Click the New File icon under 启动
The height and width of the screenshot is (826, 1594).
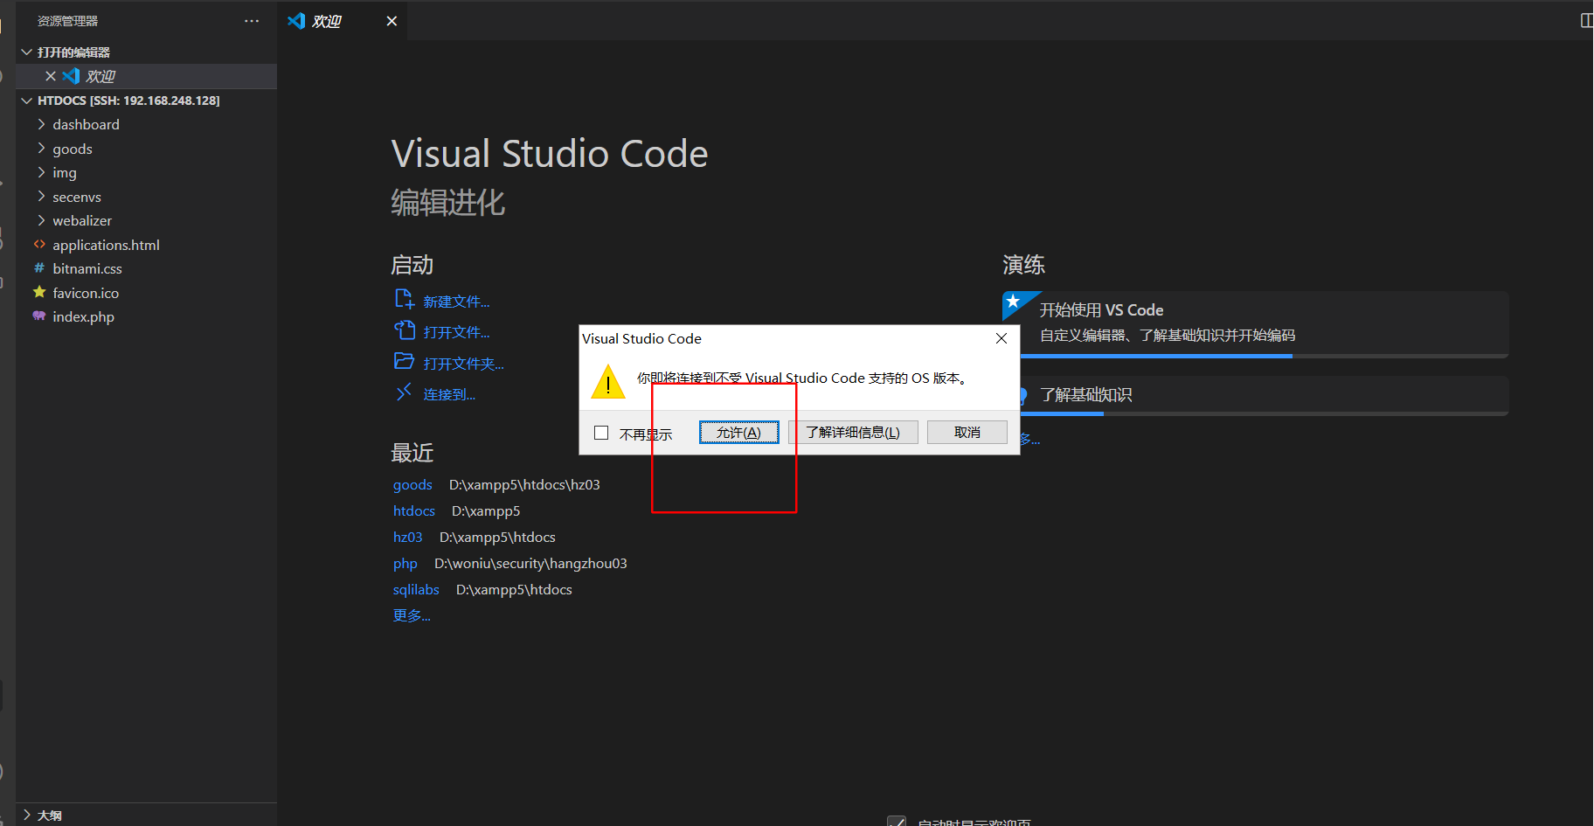pyautogui.click(x=404, y=300)
